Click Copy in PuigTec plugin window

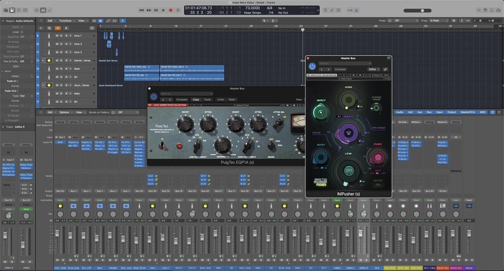196,100
